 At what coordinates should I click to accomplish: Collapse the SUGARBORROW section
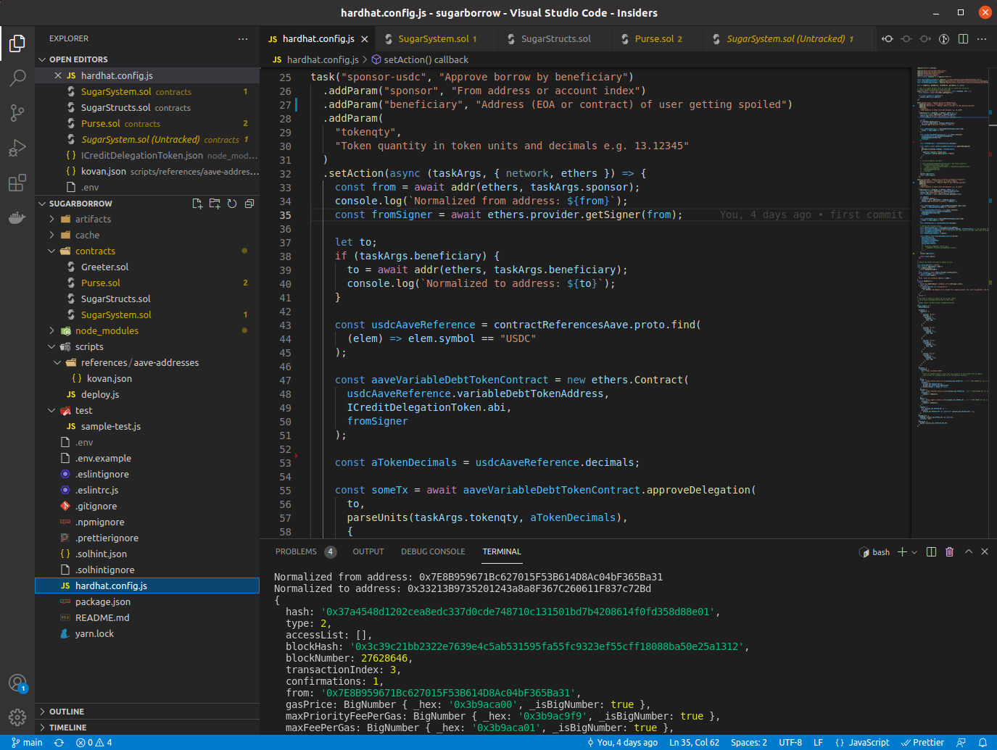[42, 204]
